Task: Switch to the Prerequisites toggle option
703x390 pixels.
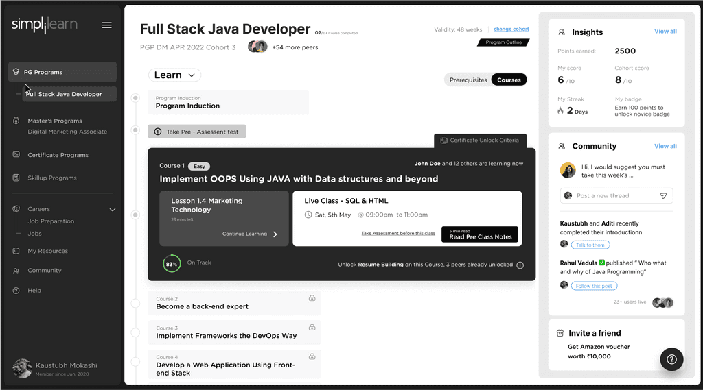Action: pyautogui.click(x=468, y=80)
